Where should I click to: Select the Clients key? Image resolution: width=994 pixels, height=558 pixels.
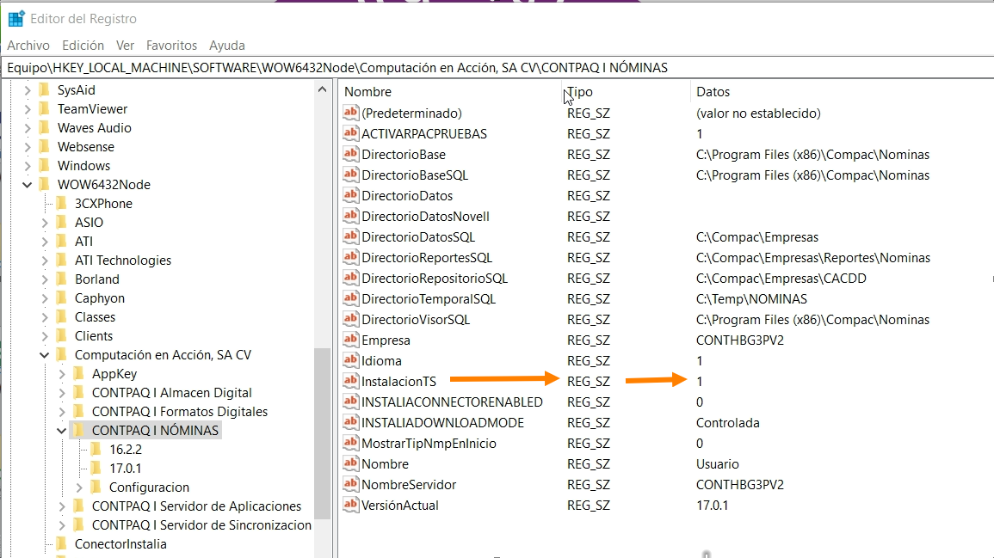click(x=93, y=336)
